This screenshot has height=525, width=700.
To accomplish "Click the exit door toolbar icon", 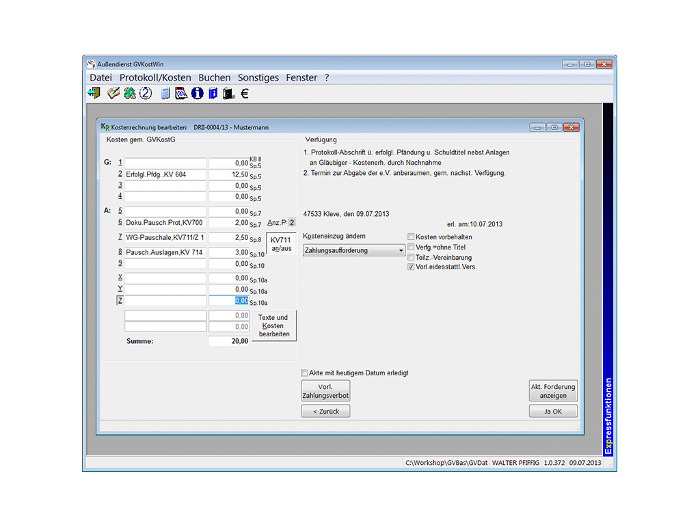I will coord(94,94).
